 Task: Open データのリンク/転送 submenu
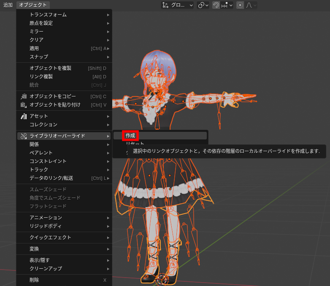click(64, 178)
